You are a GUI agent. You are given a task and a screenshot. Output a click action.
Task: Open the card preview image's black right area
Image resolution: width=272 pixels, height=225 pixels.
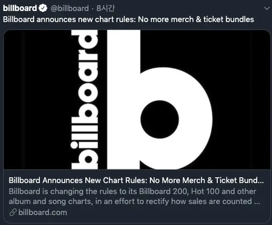[x=241, y=100]
